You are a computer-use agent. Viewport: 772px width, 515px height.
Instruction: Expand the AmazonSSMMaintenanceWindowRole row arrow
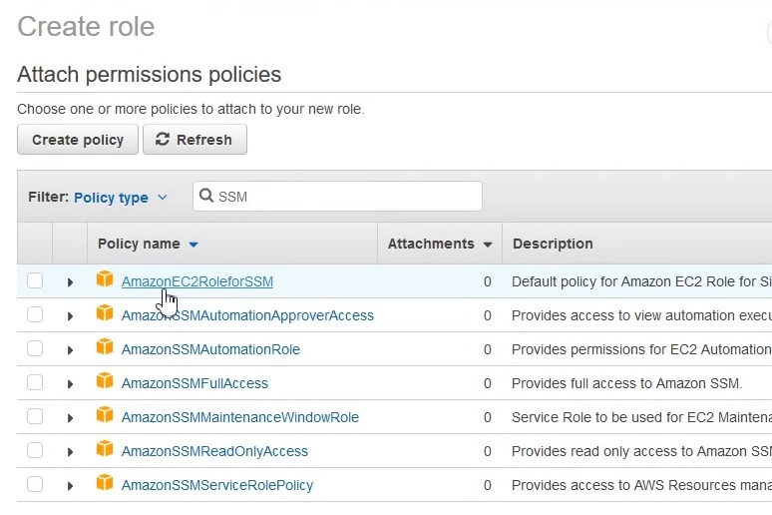pos(70,418)
